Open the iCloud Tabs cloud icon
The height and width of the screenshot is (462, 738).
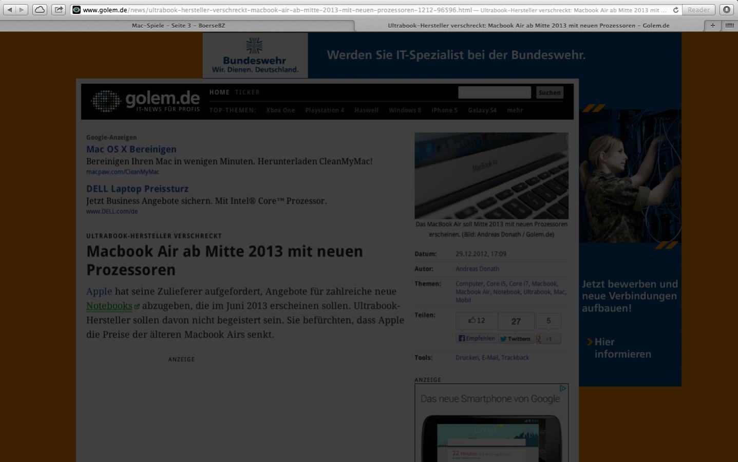click(x=40, y=10)
